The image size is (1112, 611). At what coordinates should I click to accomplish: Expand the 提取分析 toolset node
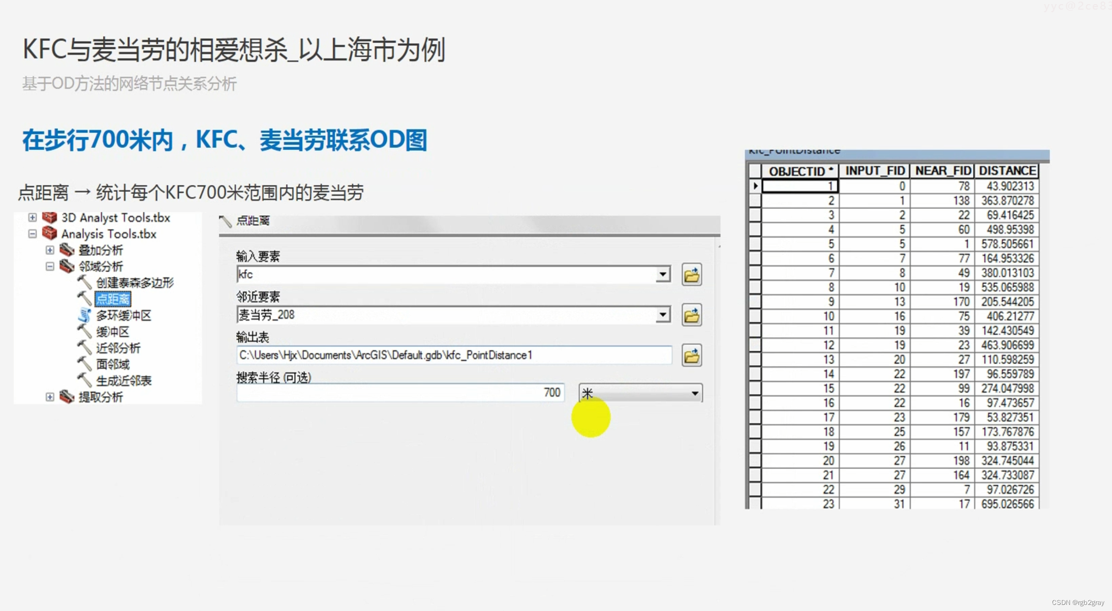pos(50,397)
